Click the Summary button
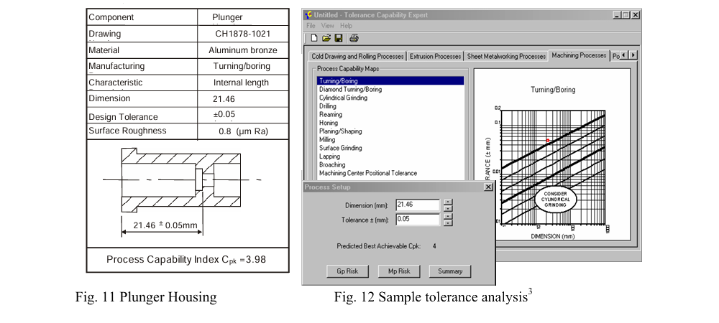The width and height of the screenshot is (719, 323). click(450, 271)
